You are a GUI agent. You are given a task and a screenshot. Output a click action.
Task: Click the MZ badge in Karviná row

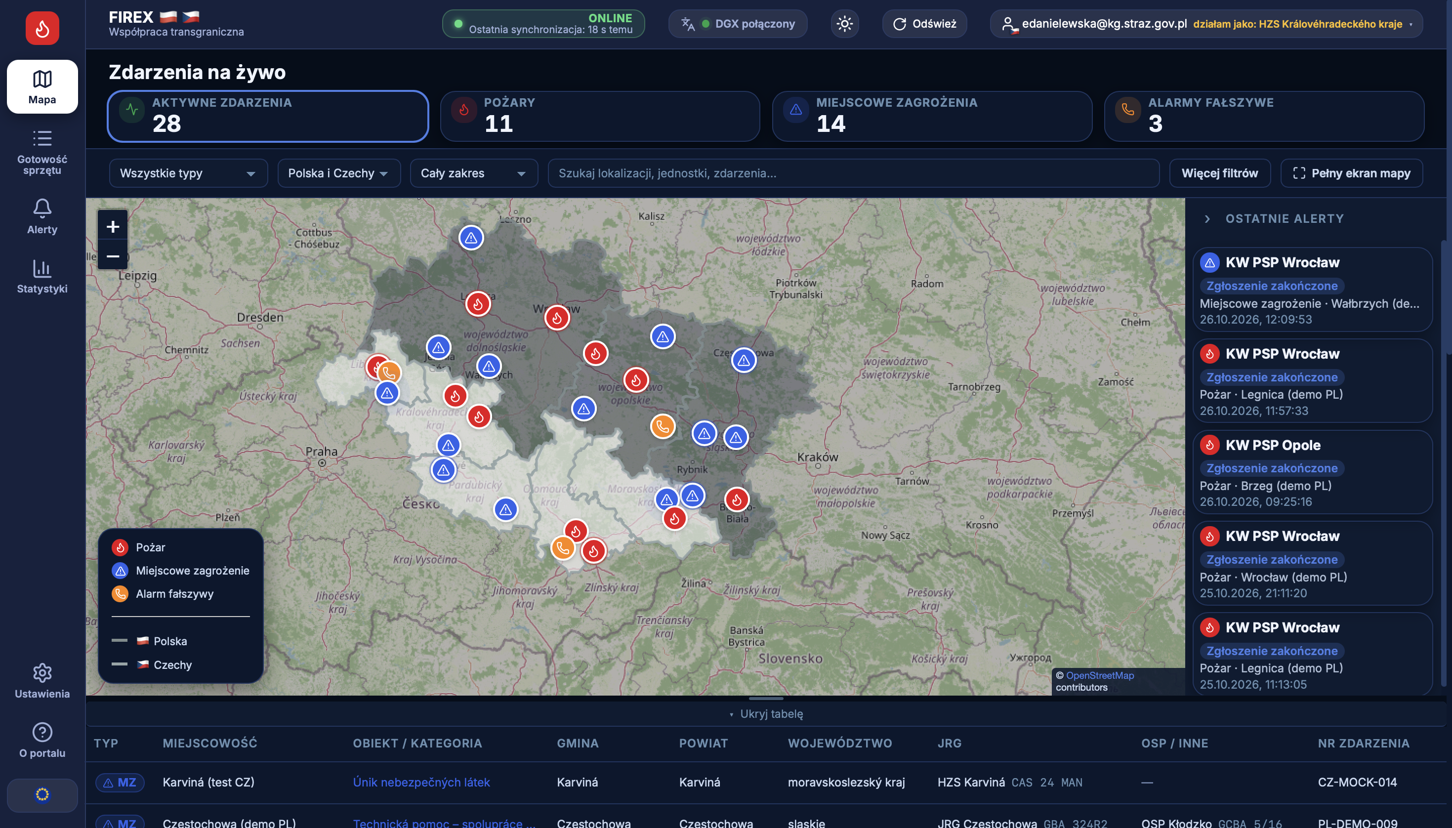[120, 783]
